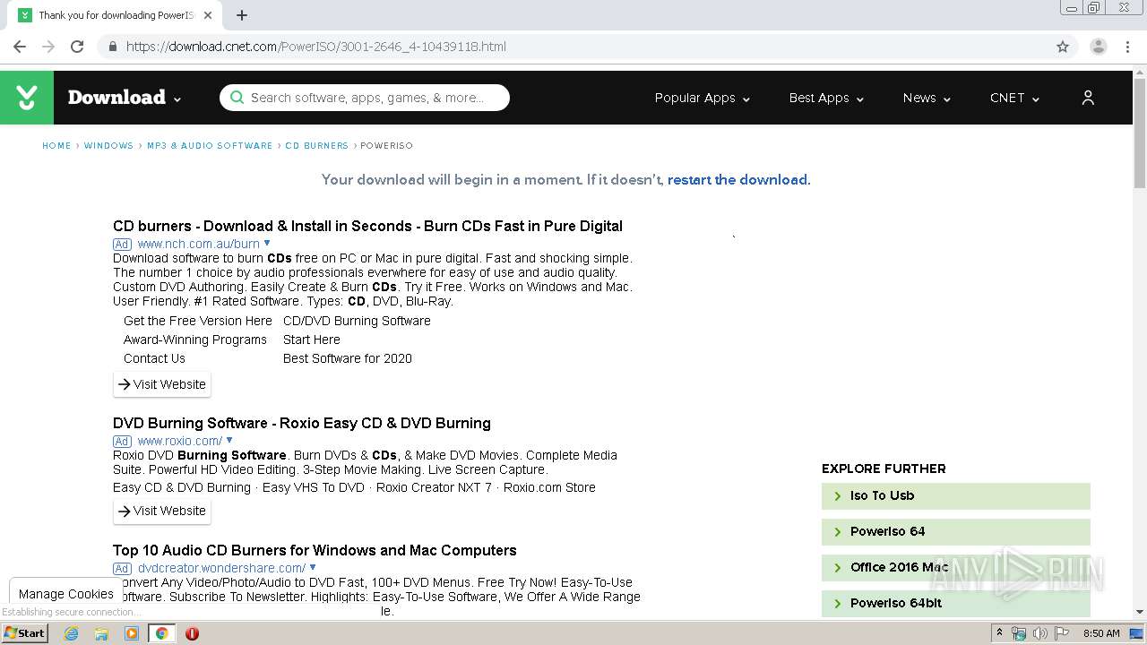The image size is (1147, 645).
Task: Expand the News menu
Action: (x=927, y=98)
